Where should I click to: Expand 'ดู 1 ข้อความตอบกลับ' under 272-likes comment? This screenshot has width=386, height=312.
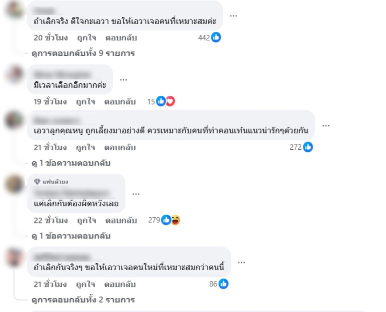(x=71, y=163)
